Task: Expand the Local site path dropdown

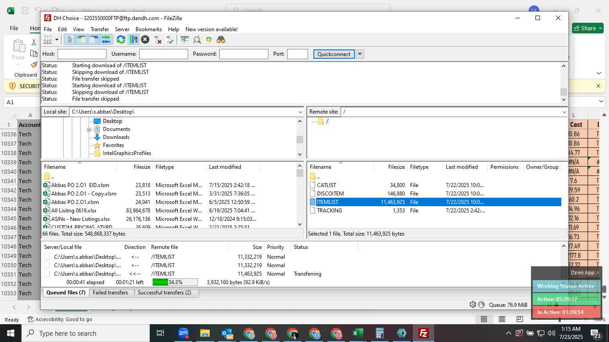Action: pos(300,112)
